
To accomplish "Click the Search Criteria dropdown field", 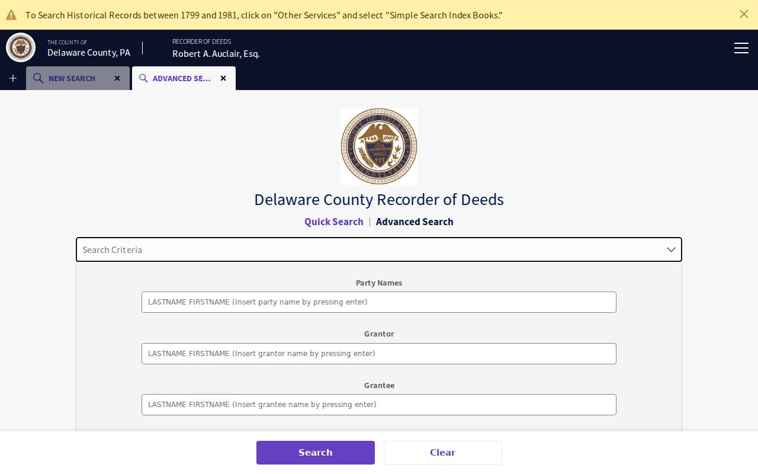I will (x=379, y=249).
